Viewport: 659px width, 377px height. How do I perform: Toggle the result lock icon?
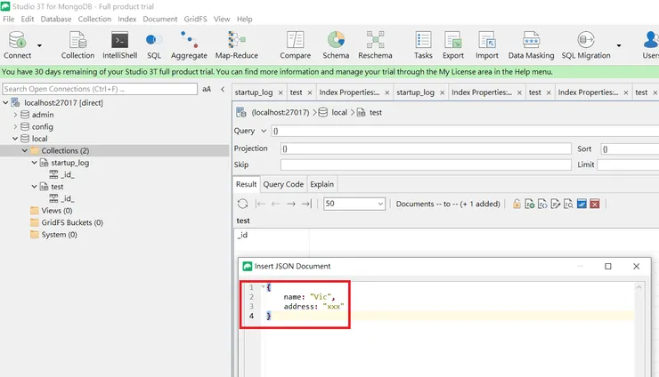tap(517, 204)
